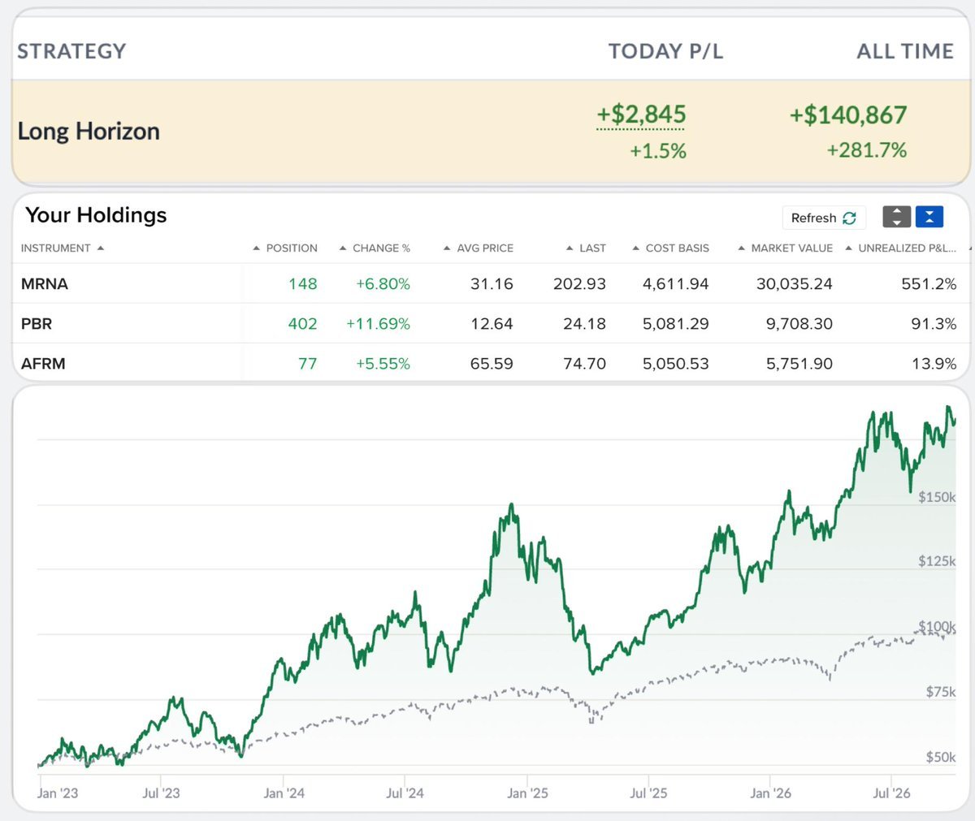Click the +281.7% all time percentage
This screenshot has height=821, width=975.
pos(867,150)
